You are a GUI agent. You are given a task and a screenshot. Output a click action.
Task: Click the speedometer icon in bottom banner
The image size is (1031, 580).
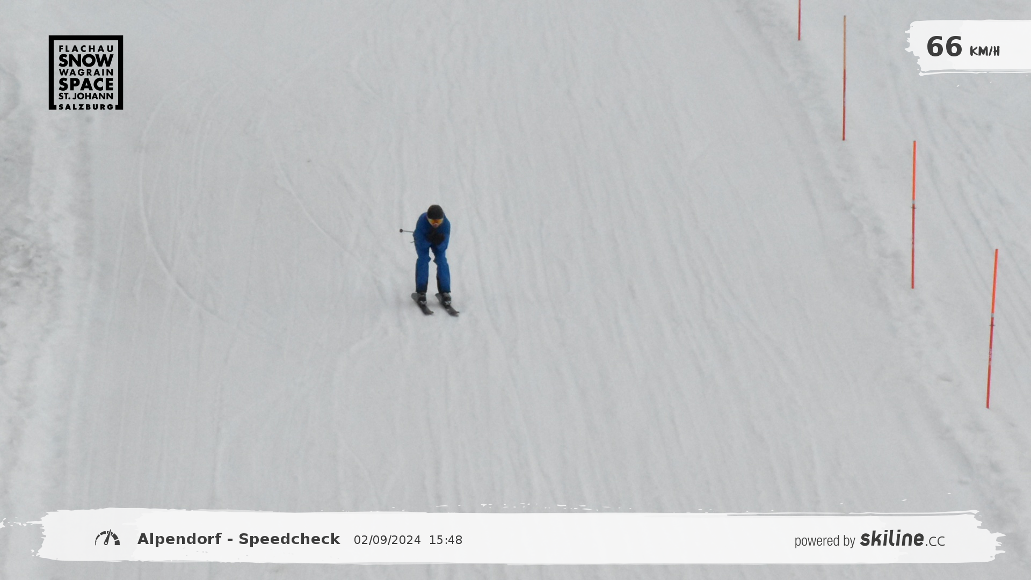click(x=107, y=538)
